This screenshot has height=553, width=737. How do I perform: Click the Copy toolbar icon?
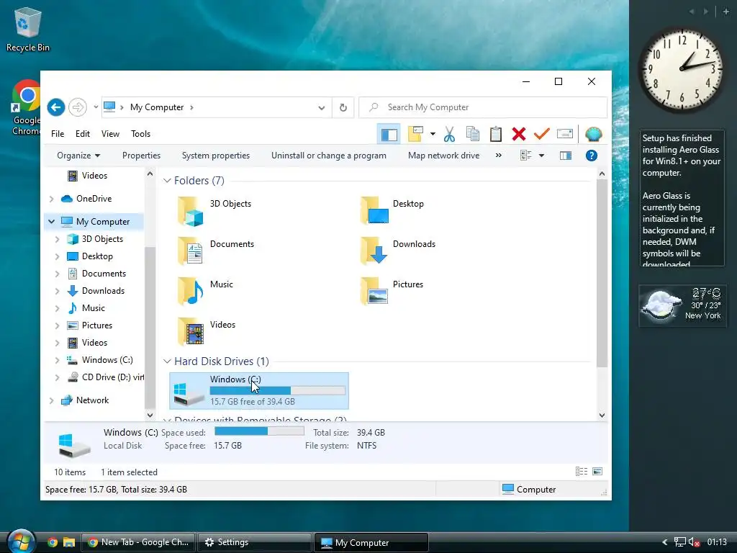coord(472,134)
